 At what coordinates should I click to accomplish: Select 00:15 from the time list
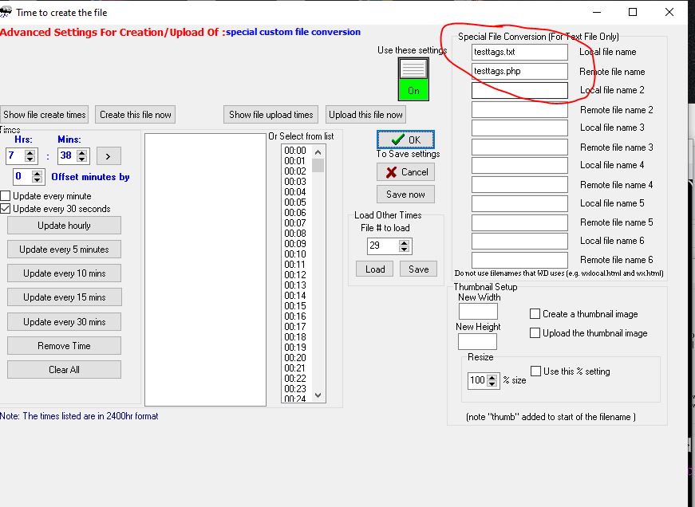pos(295,306)
